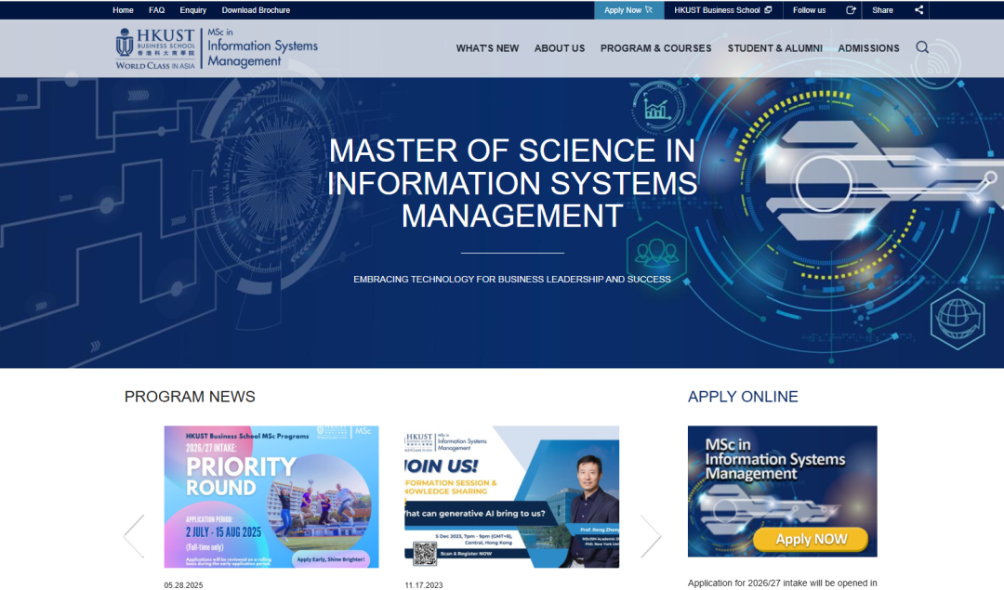Expand the ADMISSIONS menu
Screen dimensions: 1004x590
click(868, 48)
